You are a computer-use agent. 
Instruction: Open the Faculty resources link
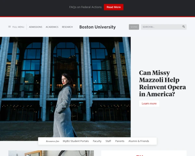[x=97, y=141]
